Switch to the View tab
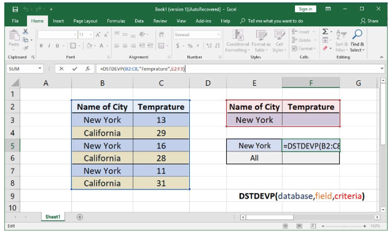392x233 pixels. [181, 21]
